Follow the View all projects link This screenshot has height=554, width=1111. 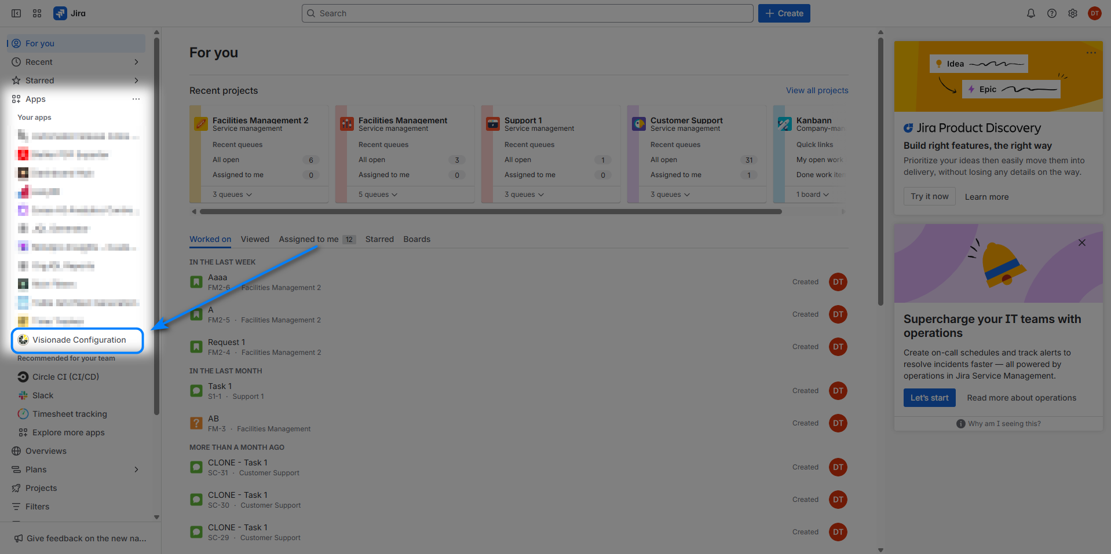point(817,90)
